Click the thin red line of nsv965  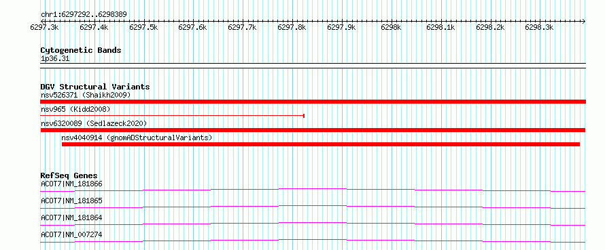click(x=173, y=115)
